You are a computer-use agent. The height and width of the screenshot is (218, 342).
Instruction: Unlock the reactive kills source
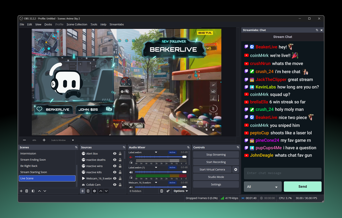[x=120, y=172]
